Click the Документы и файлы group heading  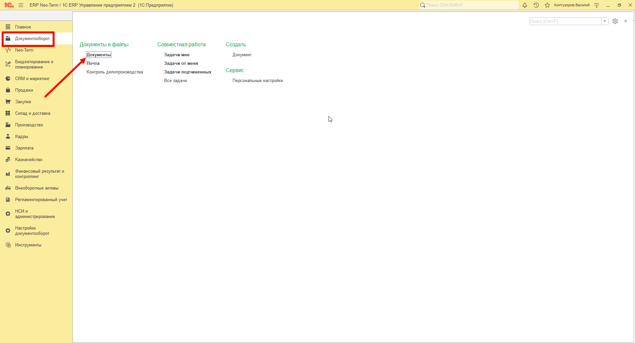click(x=104, y=45)
